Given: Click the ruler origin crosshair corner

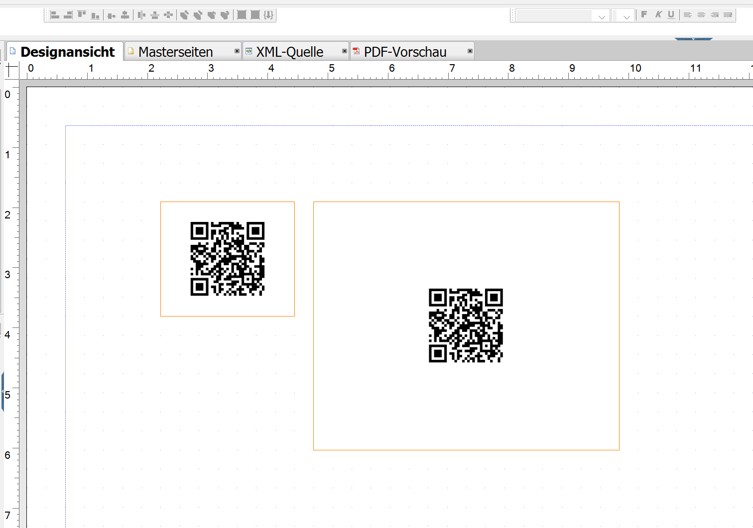Looking at the screenshot, I should click(11, 70).
